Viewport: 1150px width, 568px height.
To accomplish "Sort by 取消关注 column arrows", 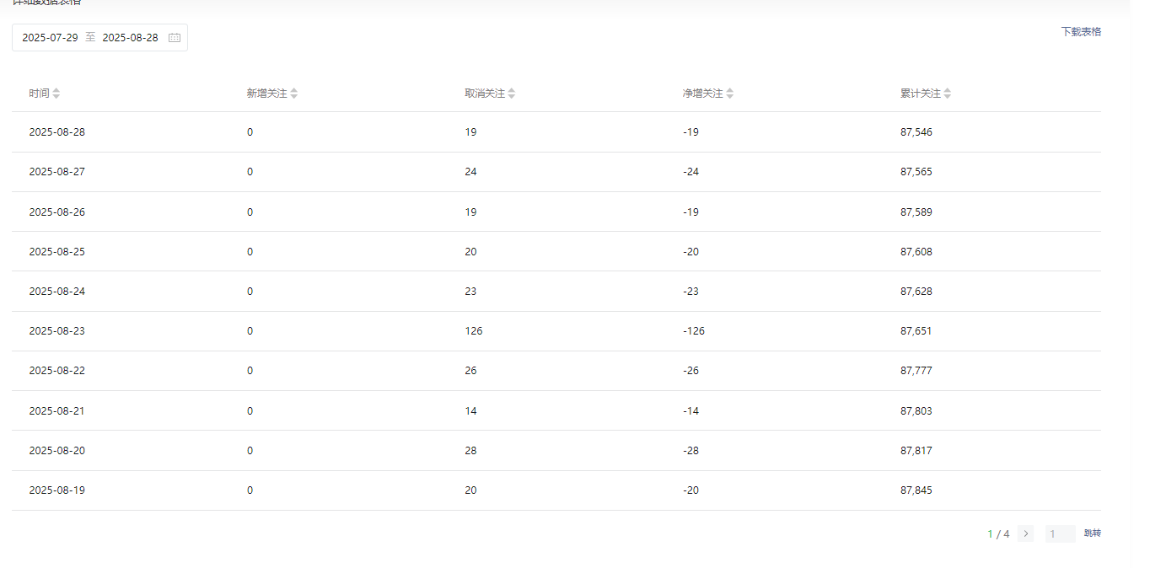I will coord(512,94).
